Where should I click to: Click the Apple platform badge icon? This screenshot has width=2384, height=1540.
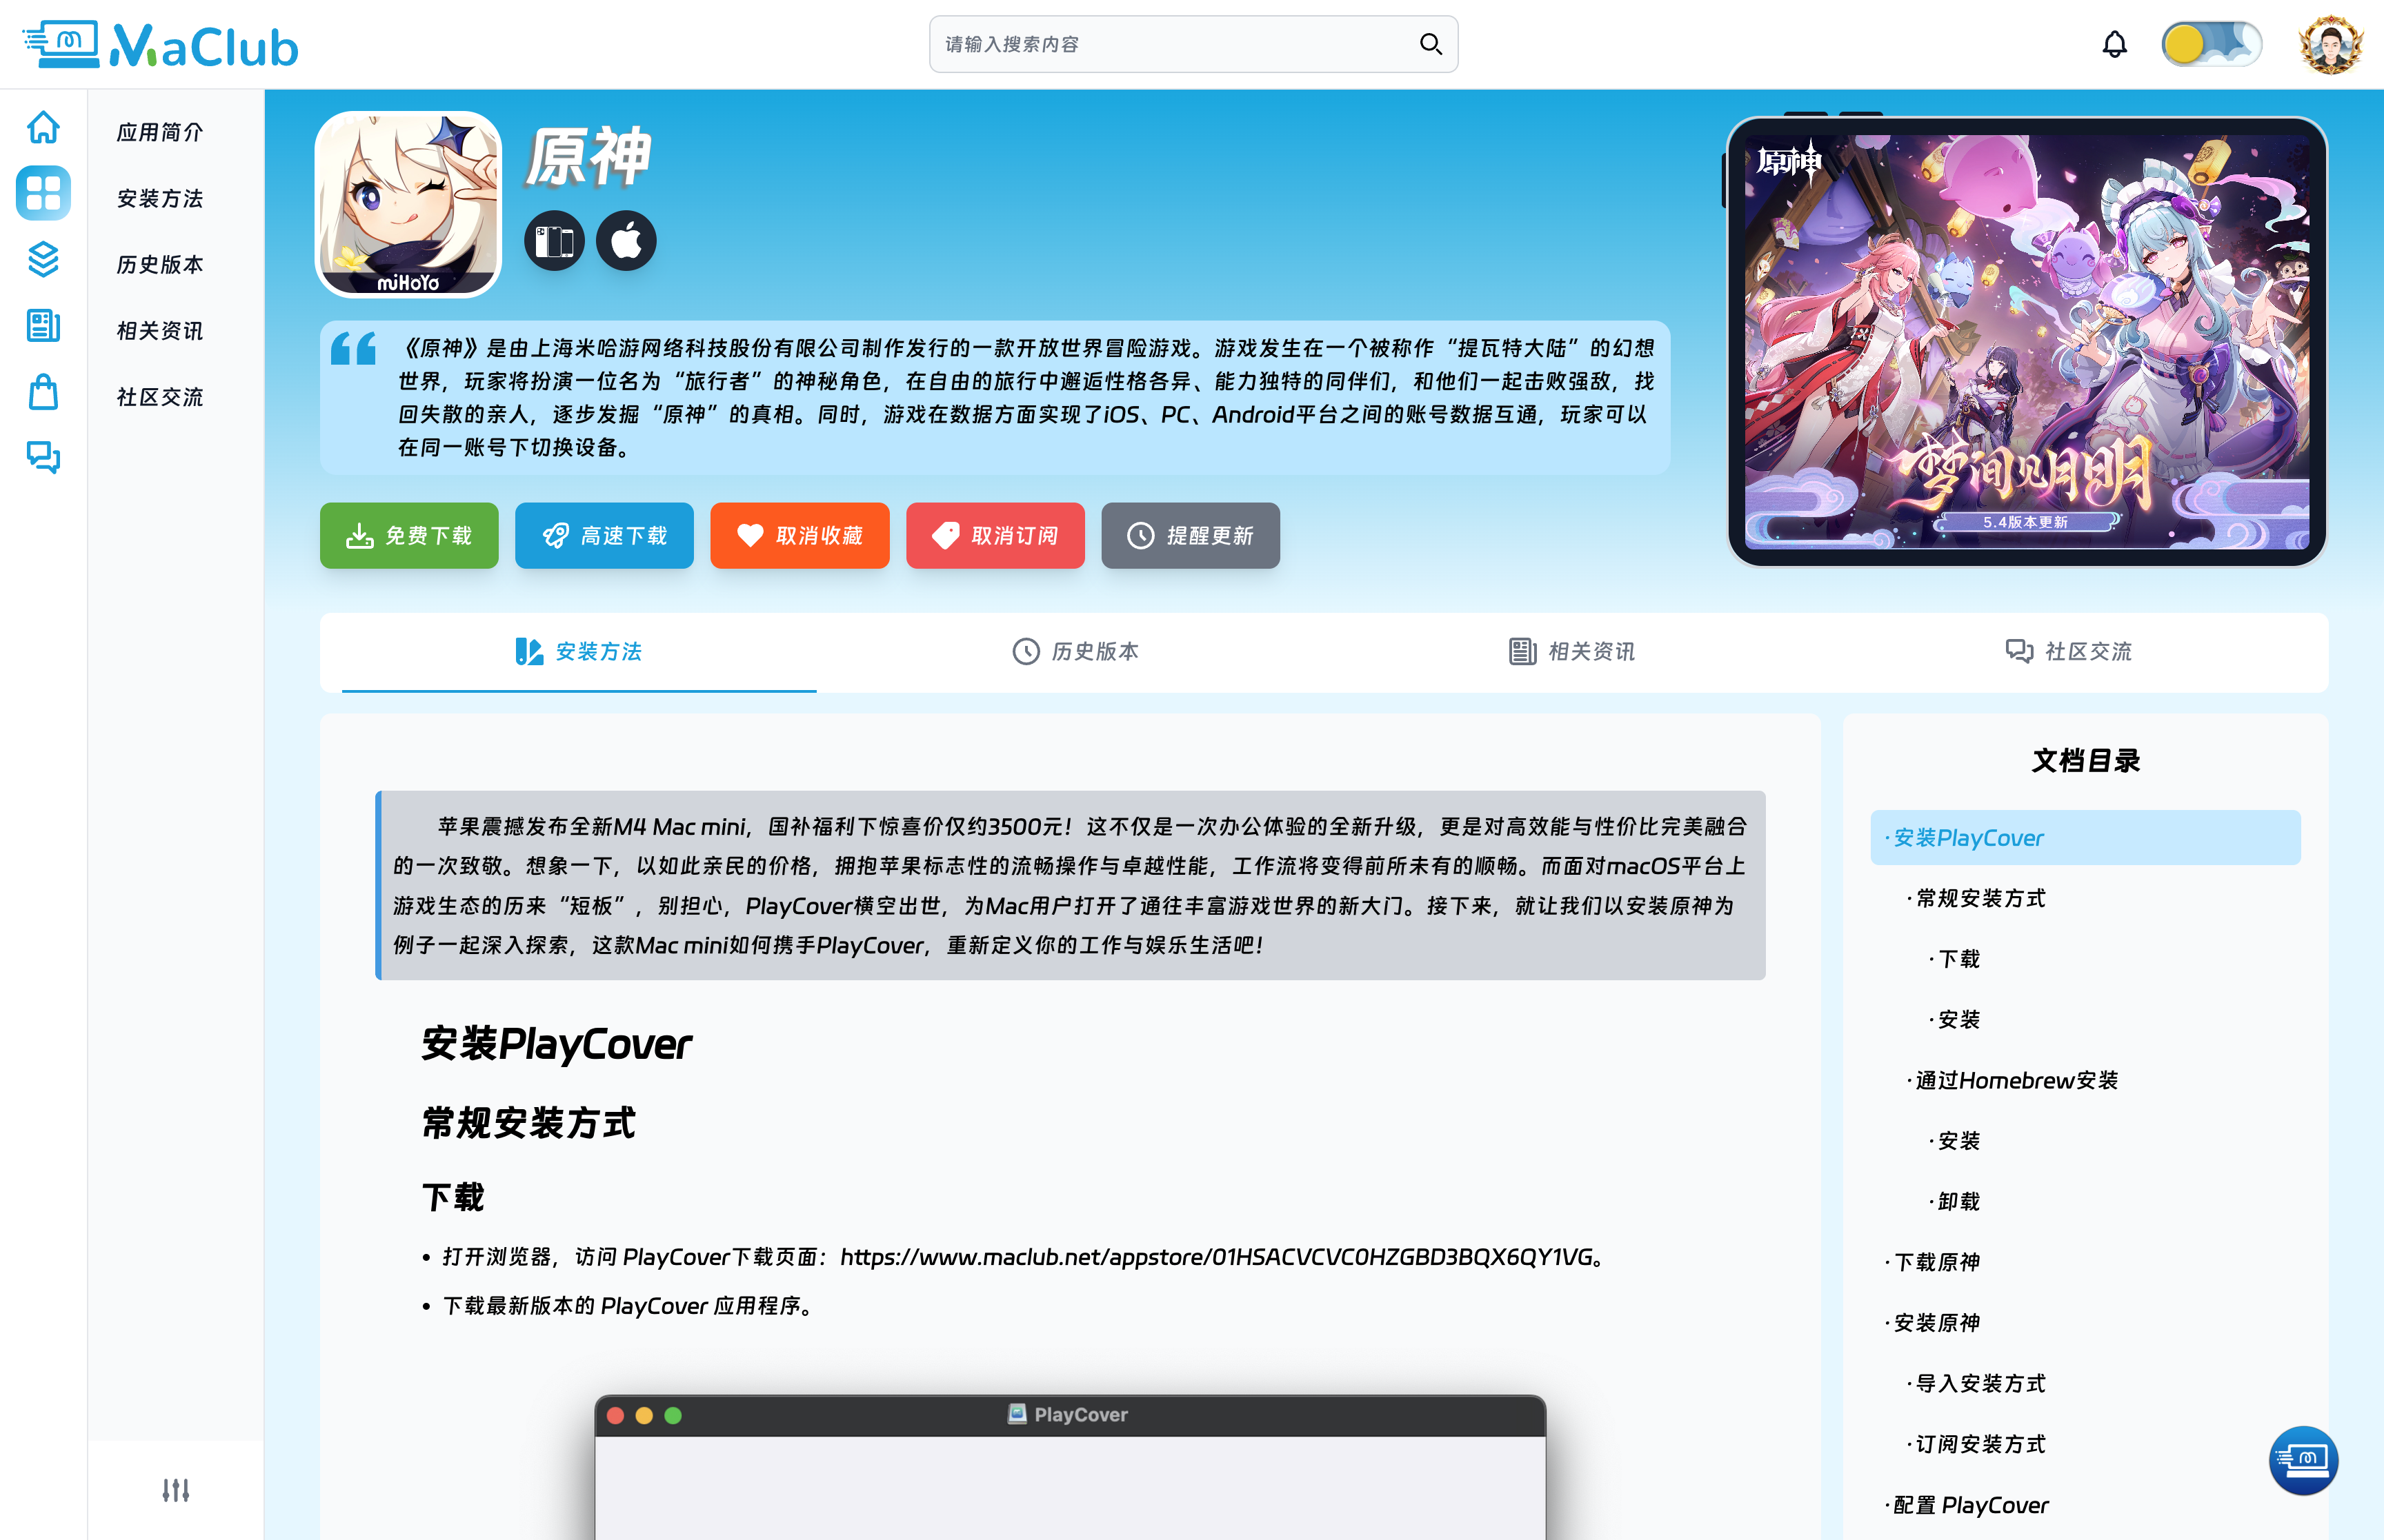click(626, 241)
